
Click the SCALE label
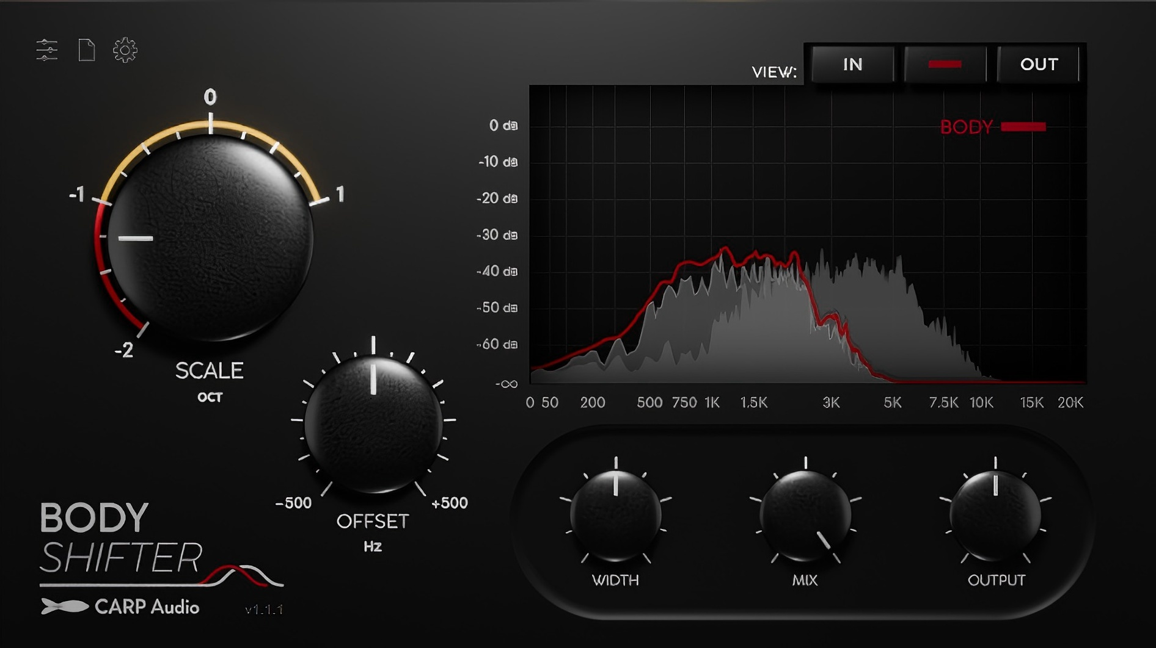tap(210, 370)
